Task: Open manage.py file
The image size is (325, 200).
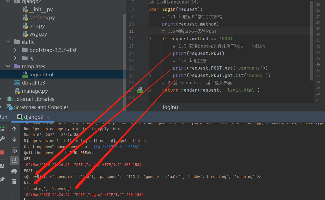Action: pyautogui.click(x=35, y=91)
